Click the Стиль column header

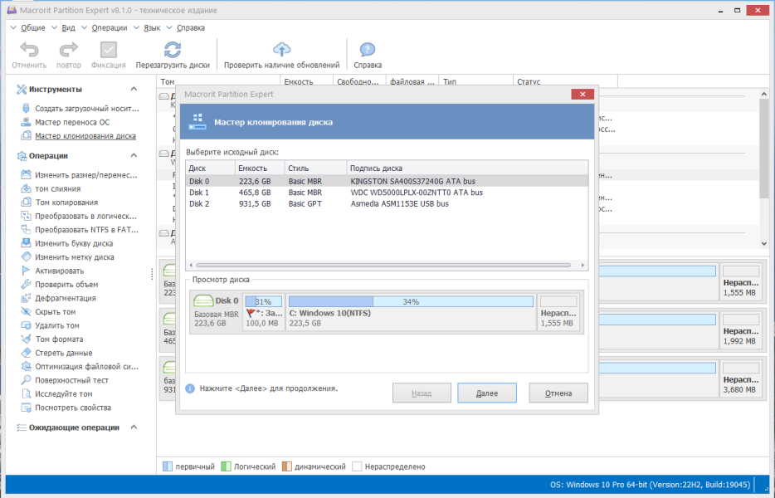315,168
